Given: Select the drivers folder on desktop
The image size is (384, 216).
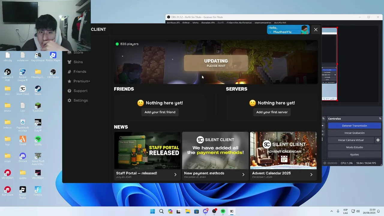Looking at the screenshot, I should click(x=7, y=107).
